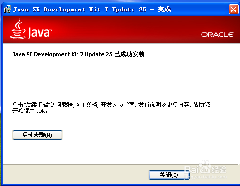Image resolution: width=240 pixels, height=186 pixels.
Task: Click the 后续步骤(N) button
Action: point(38,135)
